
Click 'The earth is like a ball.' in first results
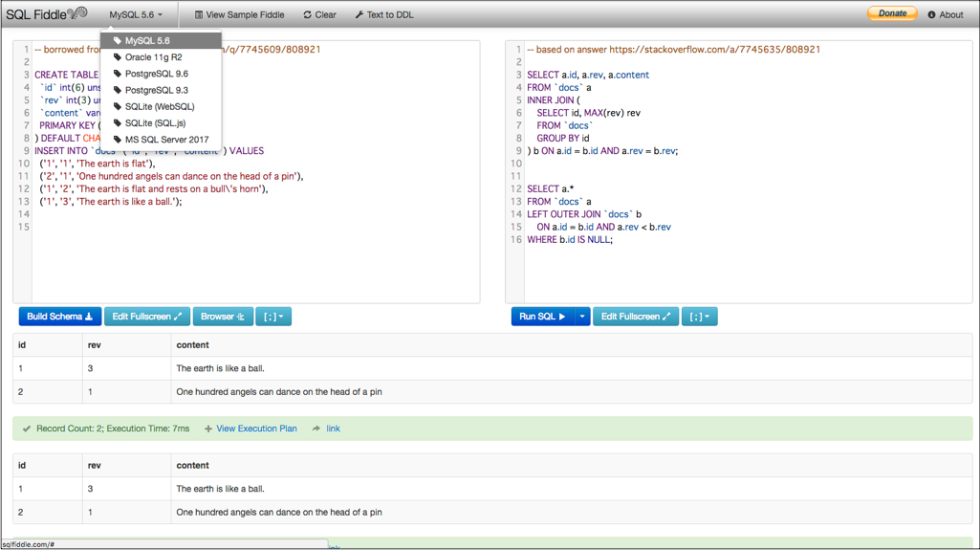pyautogui.click(x=220, y=368)
